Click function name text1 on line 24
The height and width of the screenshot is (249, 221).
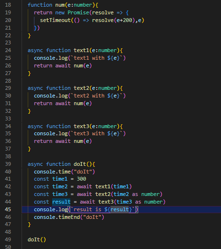point(81,50)
